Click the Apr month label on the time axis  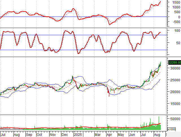[x=109, y=135]
